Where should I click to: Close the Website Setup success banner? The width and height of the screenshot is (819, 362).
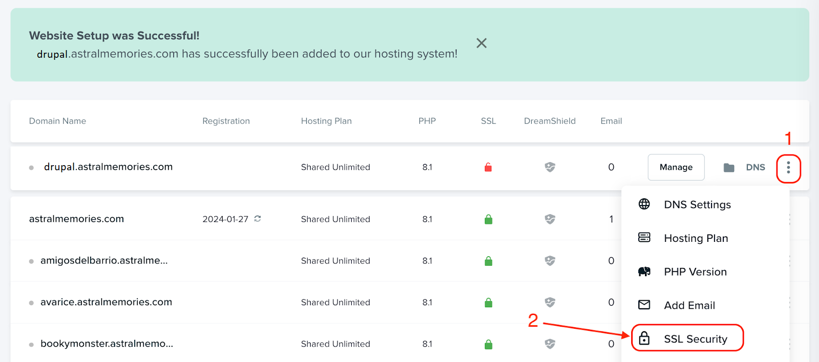point(481,43)
